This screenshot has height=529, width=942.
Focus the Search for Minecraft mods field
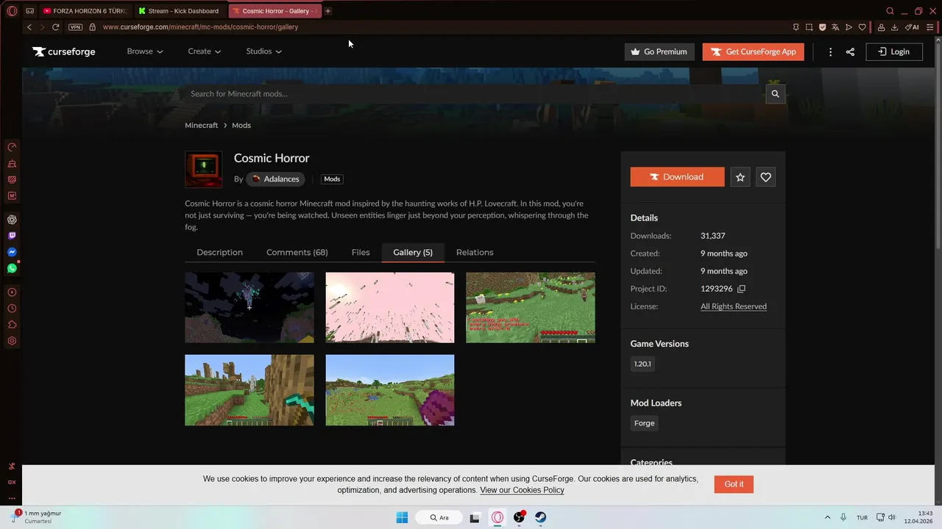point(475,93)
